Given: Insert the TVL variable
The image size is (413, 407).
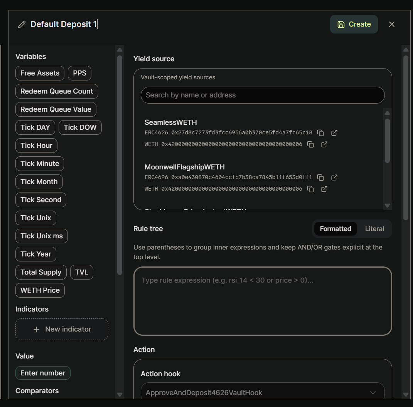Looking at the screenshot, I should 82,272.
